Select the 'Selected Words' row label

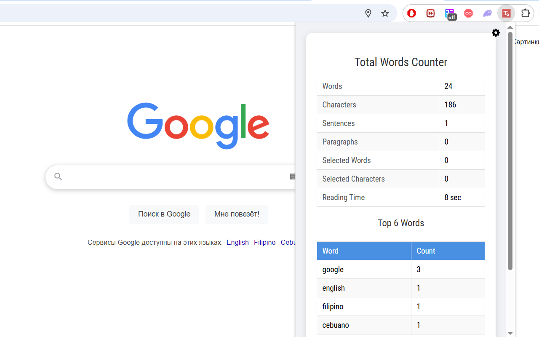tap(347, 160)
